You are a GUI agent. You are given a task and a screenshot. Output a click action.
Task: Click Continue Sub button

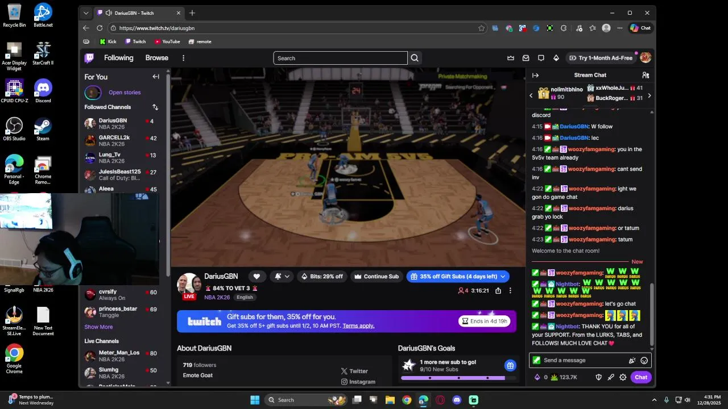pos(377,277)
